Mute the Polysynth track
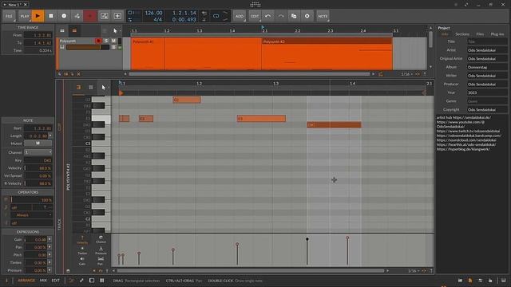The image size is (511, 287). (x=113, y=41)
